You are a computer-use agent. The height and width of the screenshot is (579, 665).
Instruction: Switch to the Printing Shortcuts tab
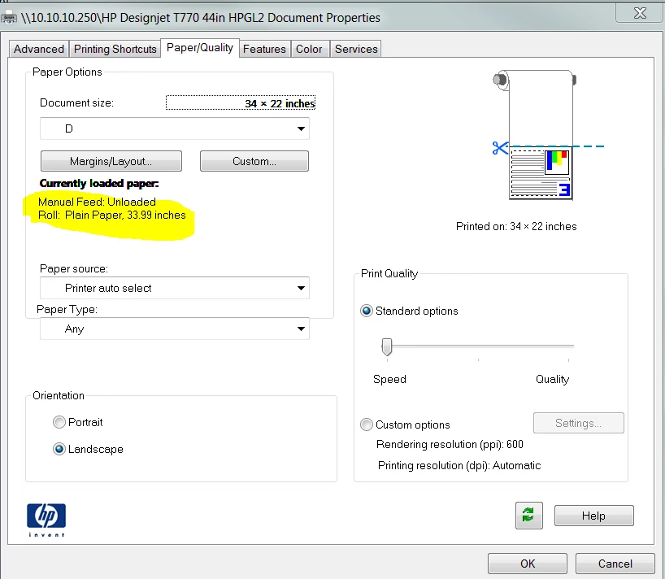click(x=115, y=50)
